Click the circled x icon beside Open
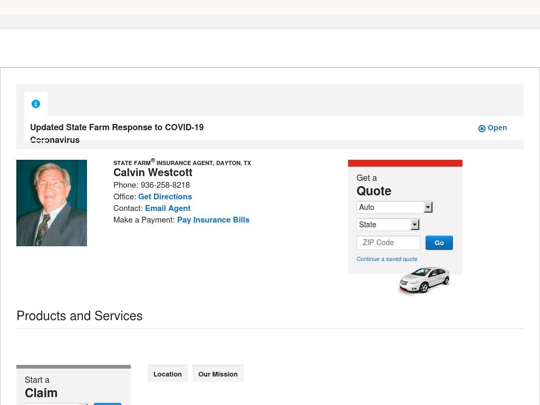The image size is (540, 405). 482,129
